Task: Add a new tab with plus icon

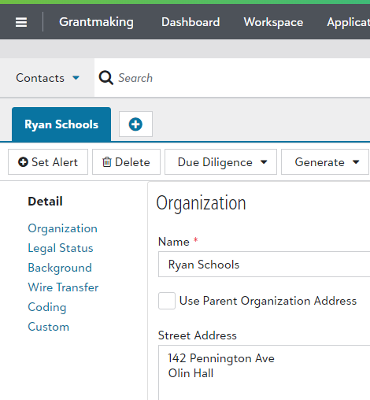Action: click(x=135, y=124)
